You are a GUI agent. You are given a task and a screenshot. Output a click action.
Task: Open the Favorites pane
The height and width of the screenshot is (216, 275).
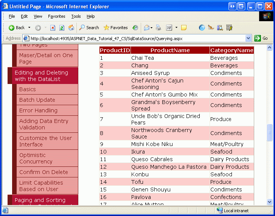point(115,28)
